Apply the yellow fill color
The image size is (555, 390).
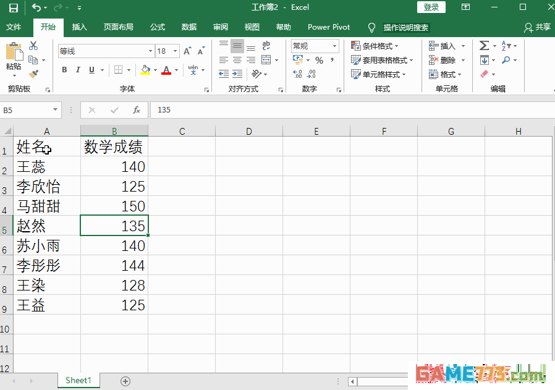(145, 70)
